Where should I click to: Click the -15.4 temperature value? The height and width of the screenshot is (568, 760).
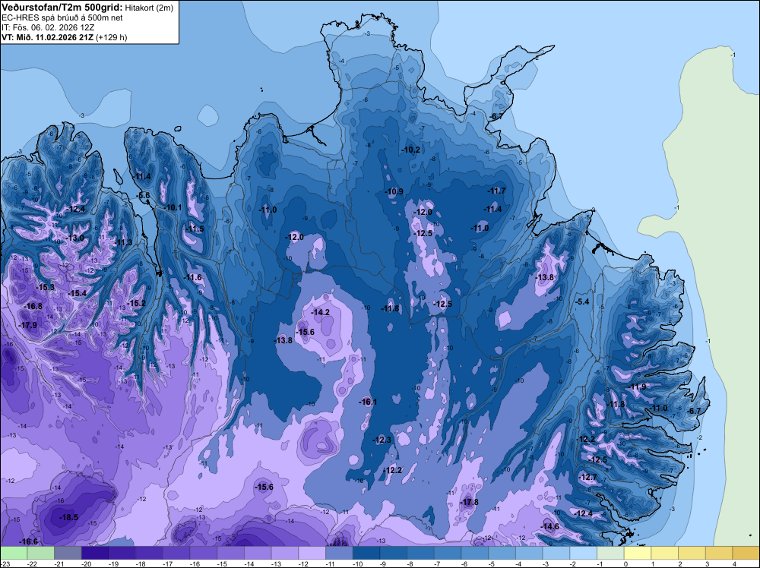[x=77, y=293]
